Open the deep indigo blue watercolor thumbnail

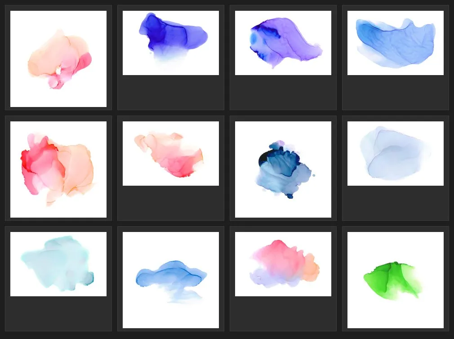171,43
